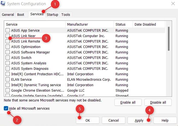Uncheck Hide all Microsoft services

6,108
